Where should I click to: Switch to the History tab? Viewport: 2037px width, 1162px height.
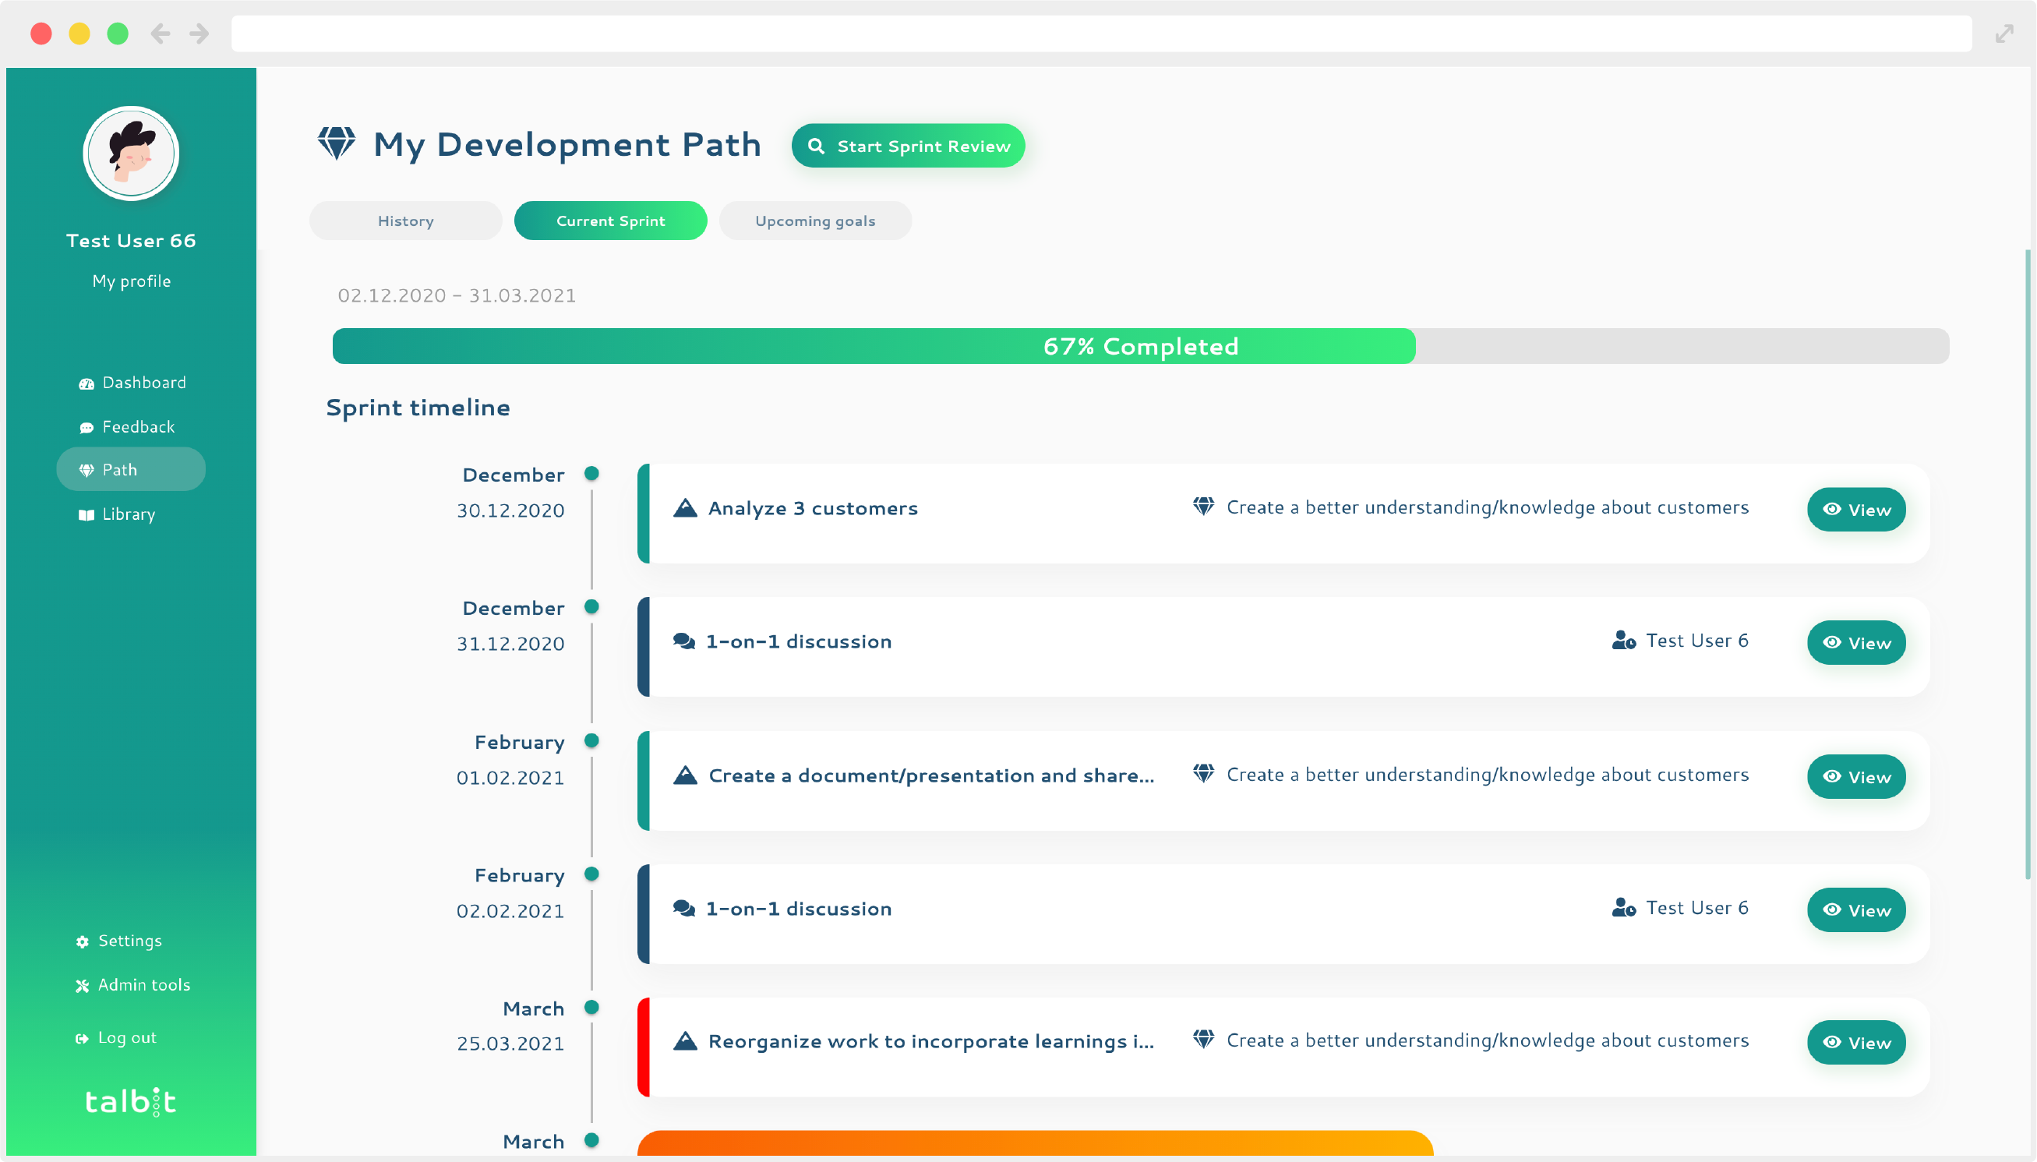click(x=405, y=221)
